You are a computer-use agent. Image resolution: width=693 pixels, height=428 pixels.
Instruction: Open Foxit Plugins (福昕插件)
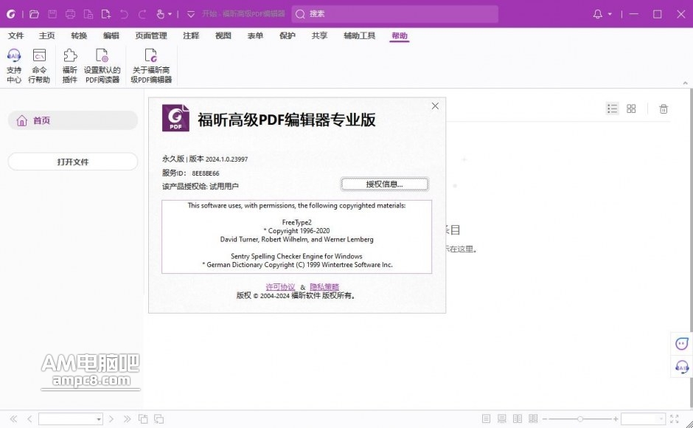click(x=70, y=66)
